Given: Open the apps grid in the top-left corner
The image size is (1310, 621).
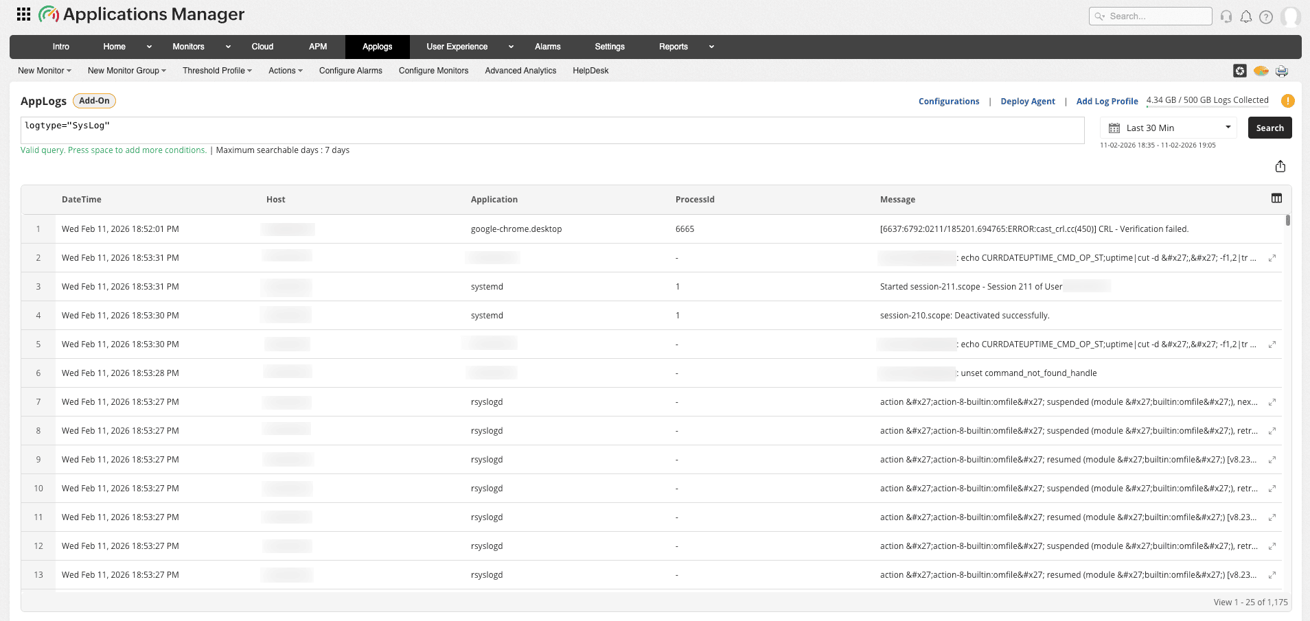Looking at the screenshot, I should pos(23,13).
